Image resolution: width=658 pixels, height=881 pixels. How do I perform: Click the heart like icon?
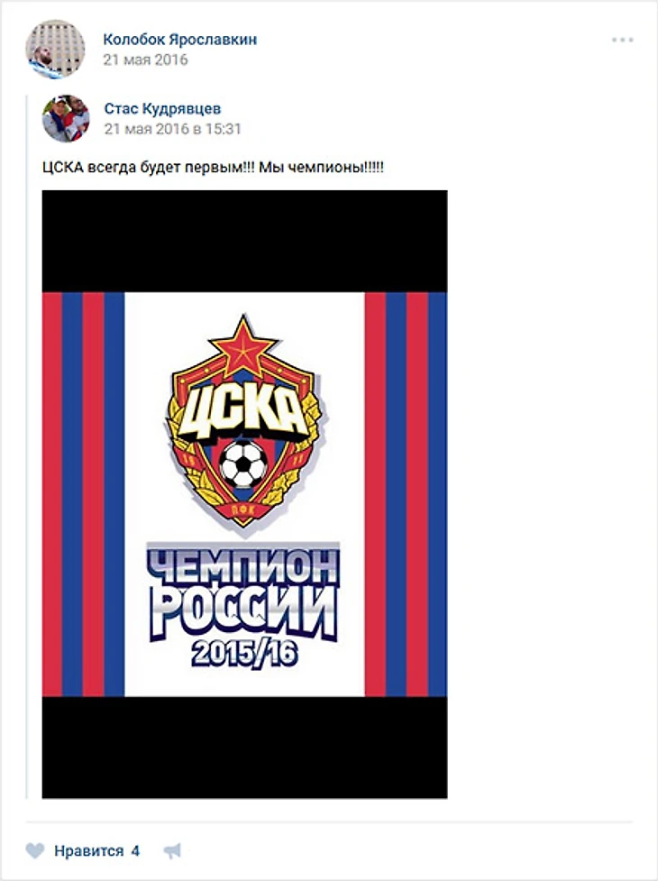(x=35, y=850)
